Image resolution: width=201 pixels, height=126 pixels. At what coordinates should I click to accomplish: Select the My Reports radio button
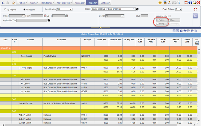[x=5, y=9]
